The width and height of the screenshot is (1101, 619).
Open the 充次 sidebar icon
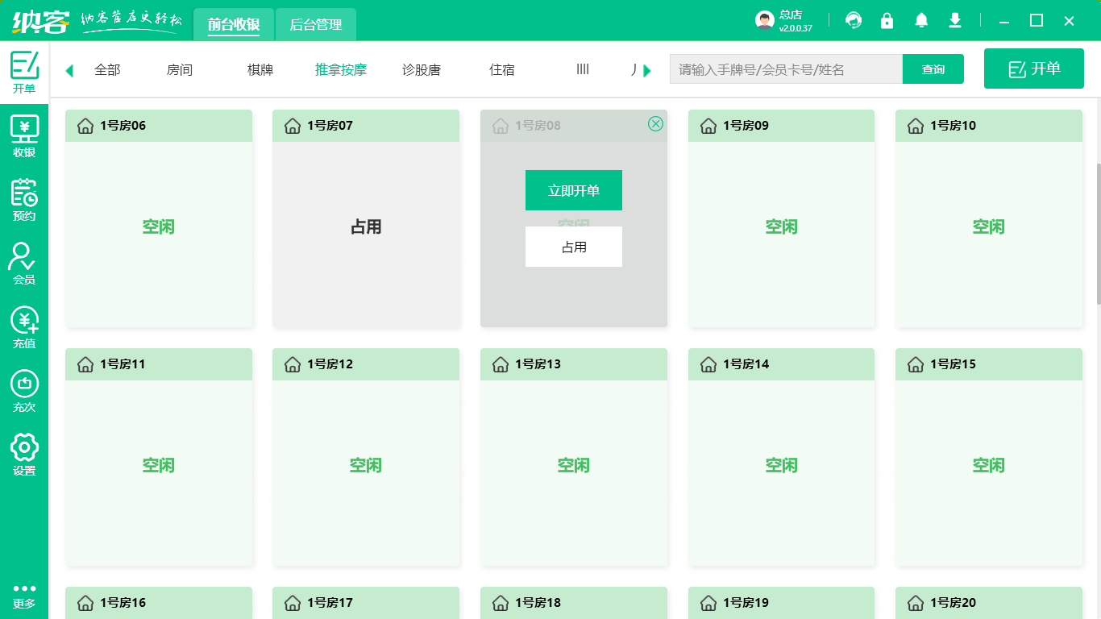point(24,391)
